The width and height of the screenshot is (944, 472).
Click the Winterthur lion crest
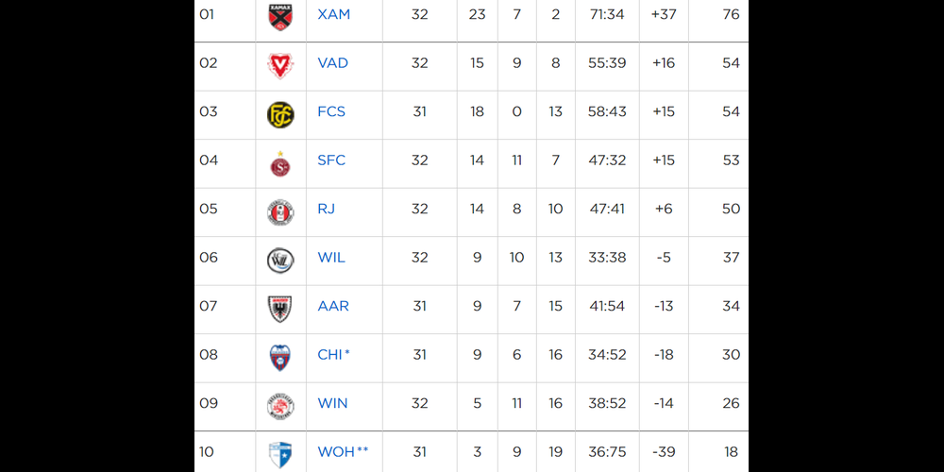[280, 406]
